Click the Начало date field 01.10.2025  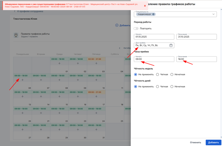(x=154, y=36)
